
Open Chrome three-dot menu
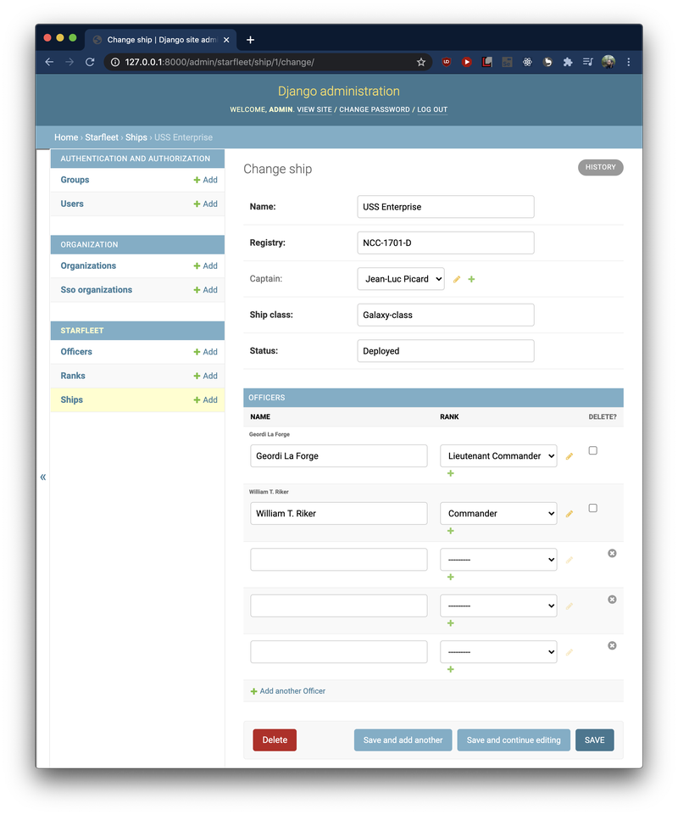click(629, 62)
